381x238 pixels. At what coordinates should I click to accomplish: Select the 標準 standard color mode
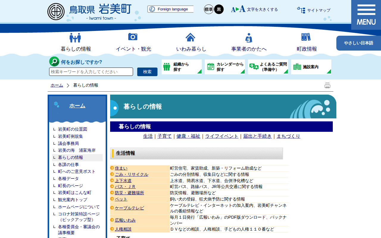pyautogui.click(x=209, y=9)
